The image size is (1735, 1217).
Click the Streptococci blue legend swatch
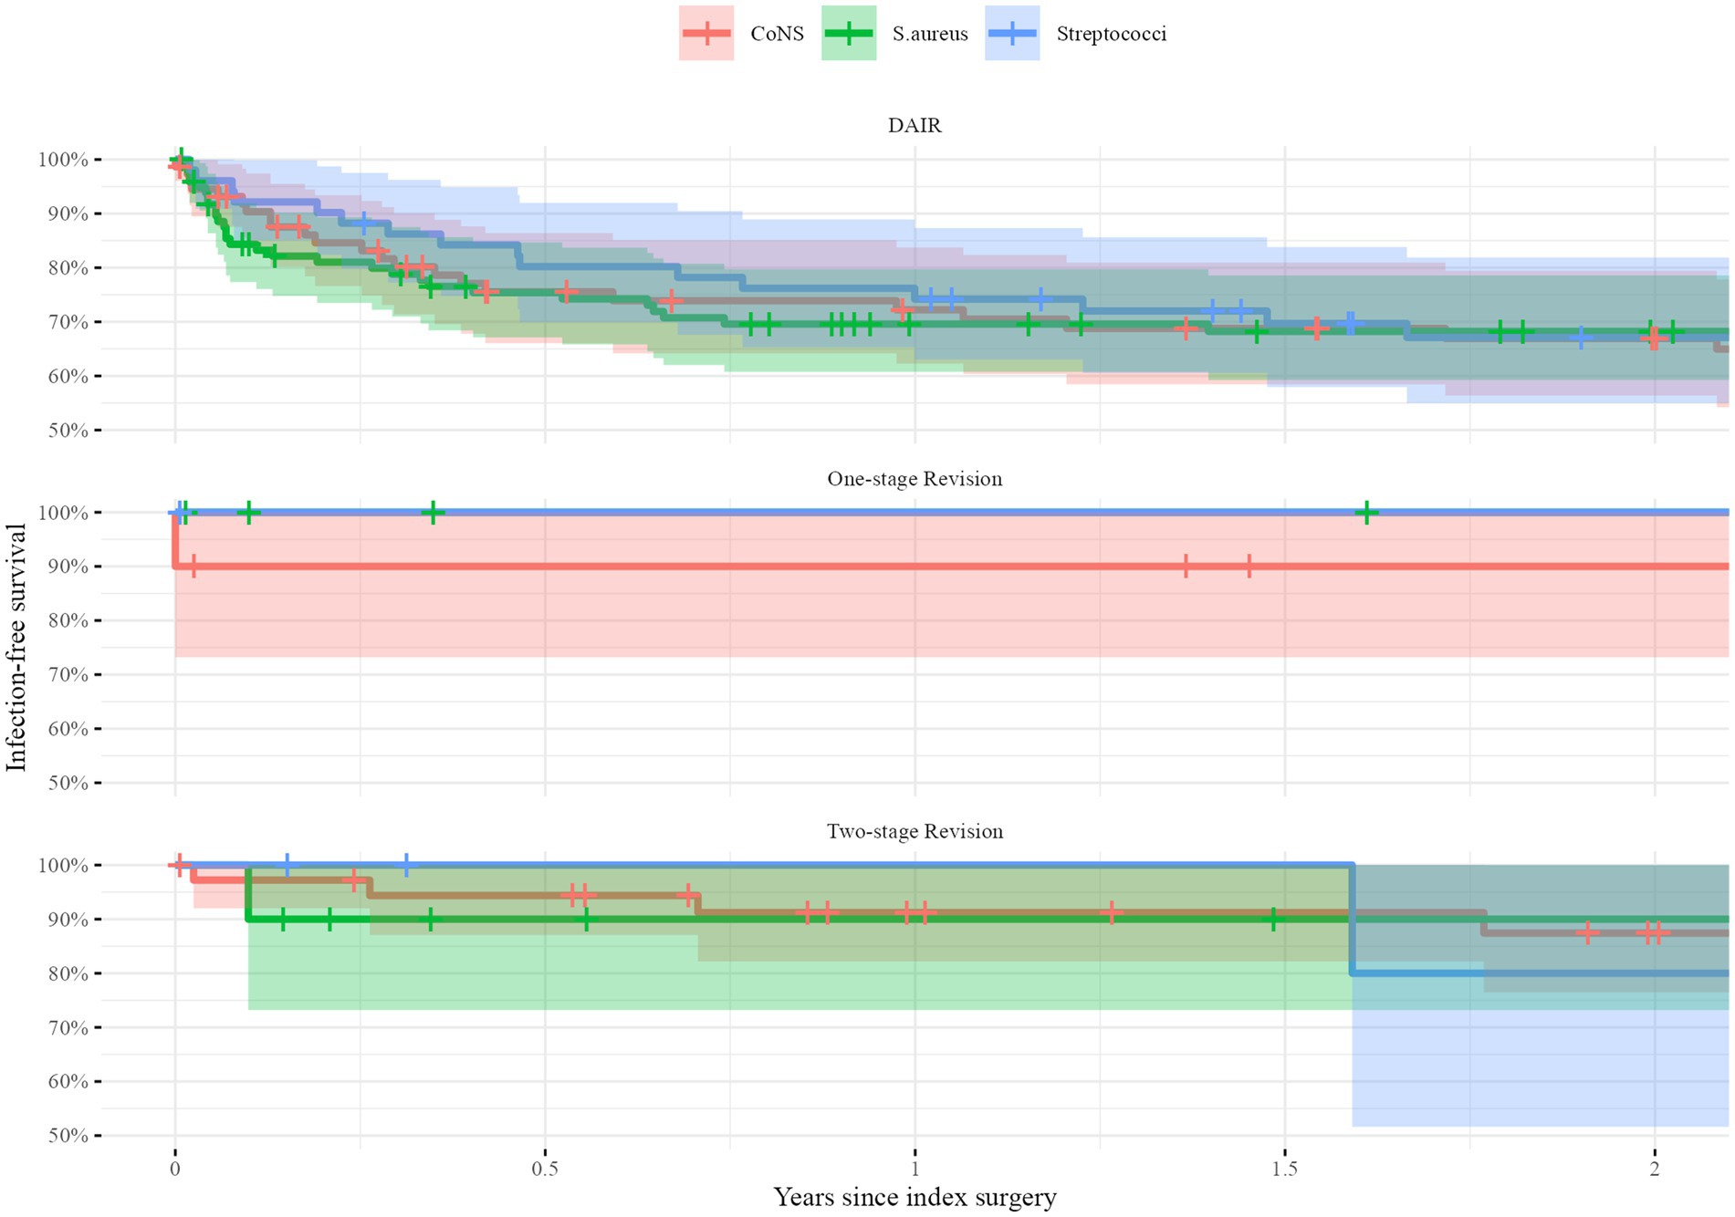pos(1012,34)
